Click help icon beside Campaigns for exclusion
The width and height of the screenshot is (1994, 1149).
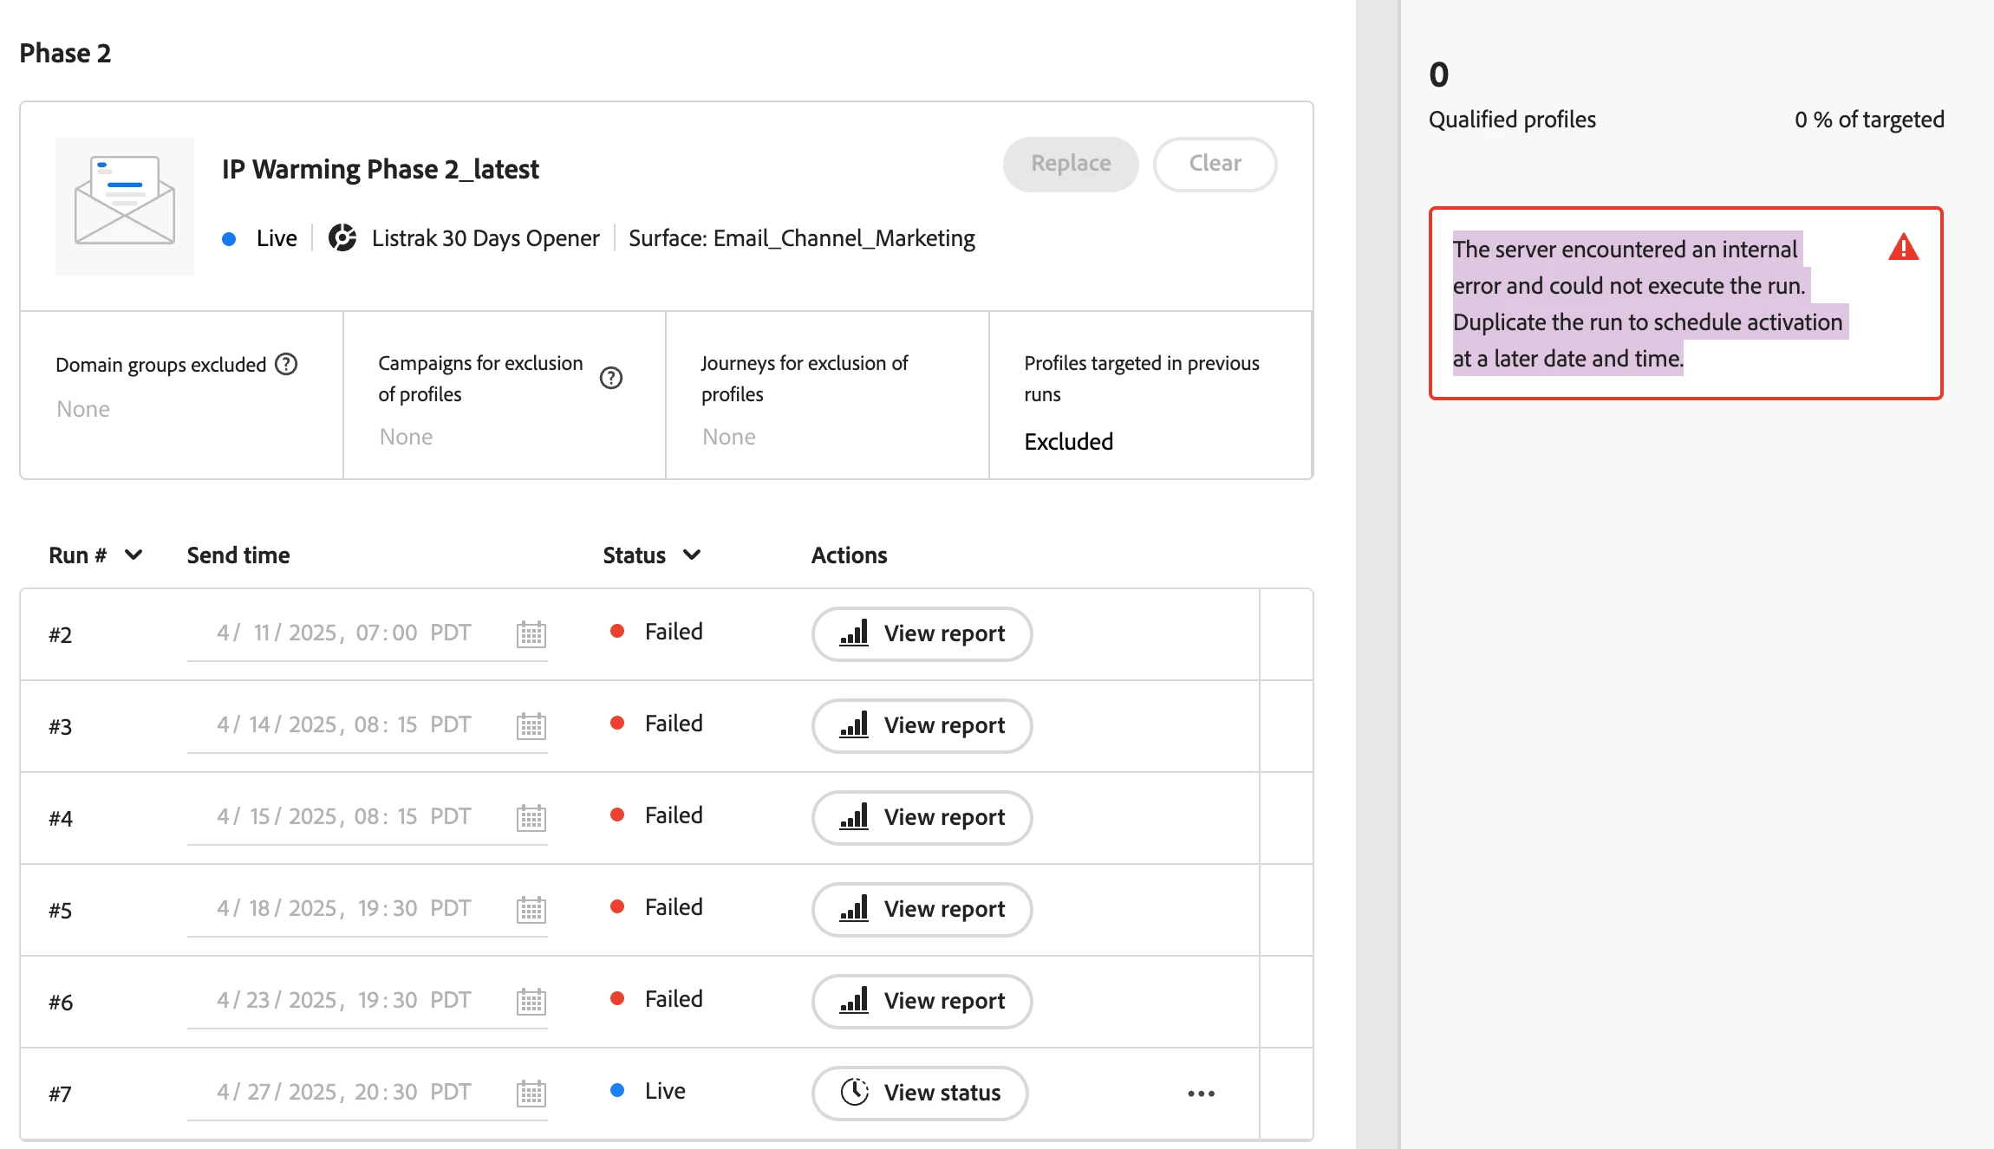point(611,378)
